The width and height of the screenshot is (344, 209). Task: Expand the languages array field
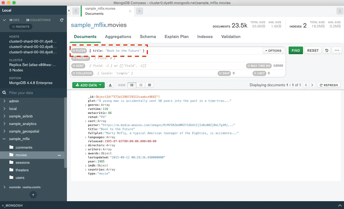(x=86, y=137)
